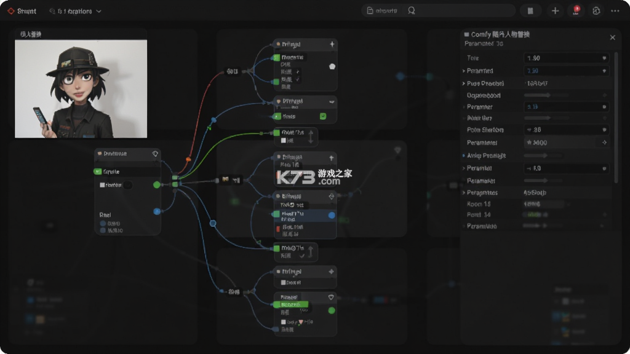The width and height of the screenshot is (630, 354).
Task: Click inside the top search field
Action: (x=439, y=11)
